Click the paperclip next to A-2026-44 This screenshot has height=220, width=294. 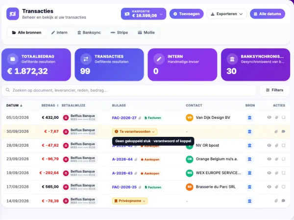click(x=136, y=159)
